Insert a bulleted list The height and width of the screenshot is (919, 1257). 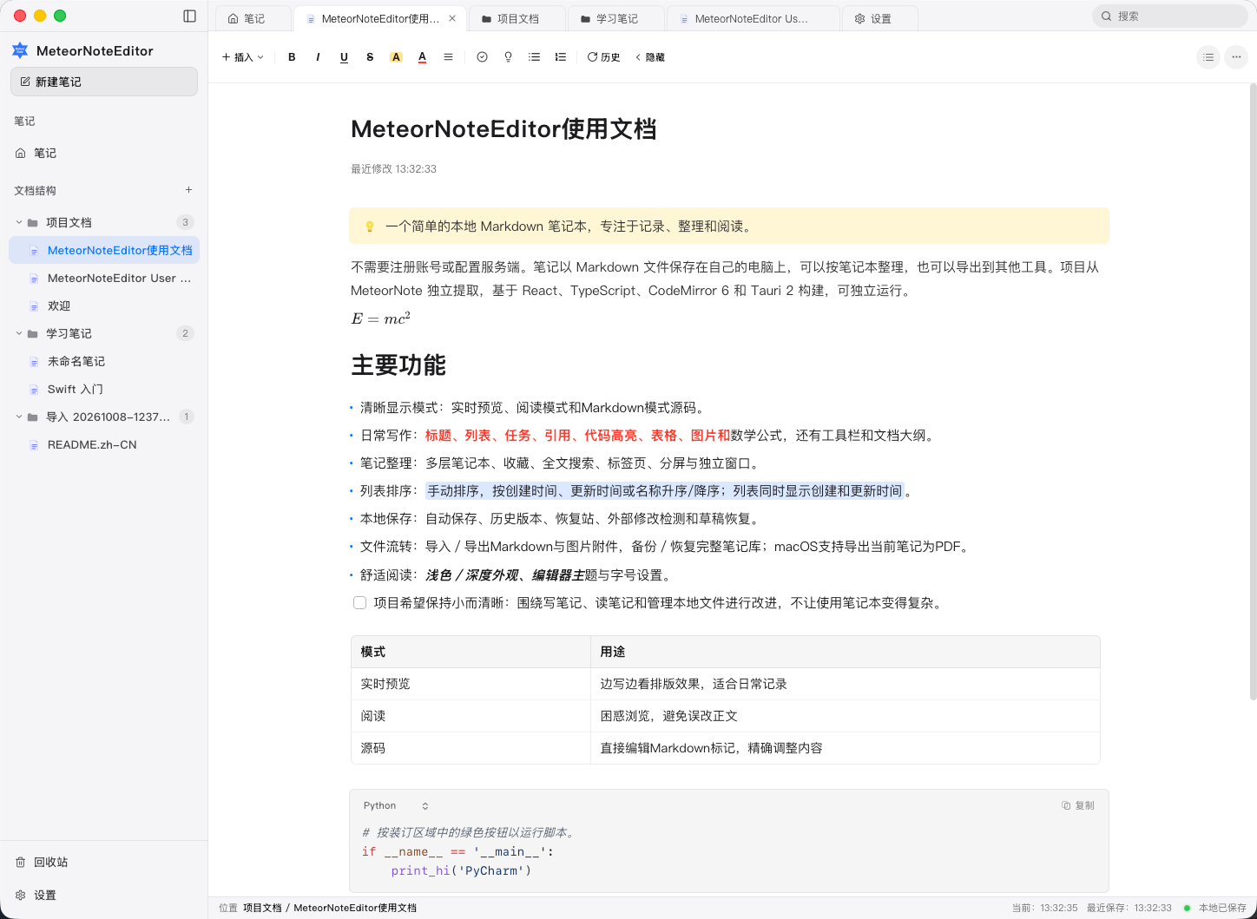(x=534, y=57)
